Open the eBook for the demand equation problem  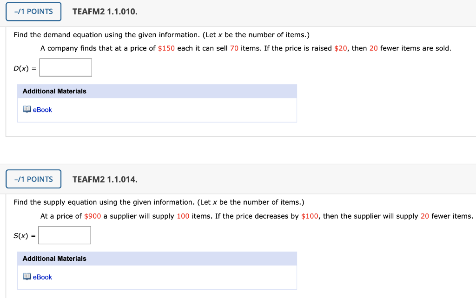pos(42,110)
